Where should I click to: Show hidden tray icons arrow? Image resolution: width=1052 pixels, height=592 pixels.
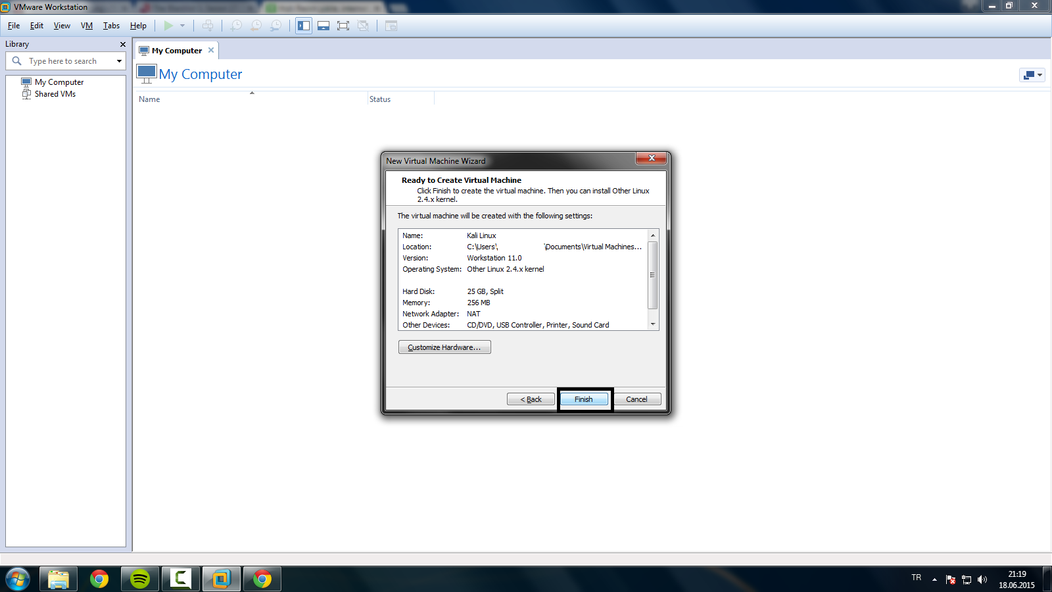point(934,580)
